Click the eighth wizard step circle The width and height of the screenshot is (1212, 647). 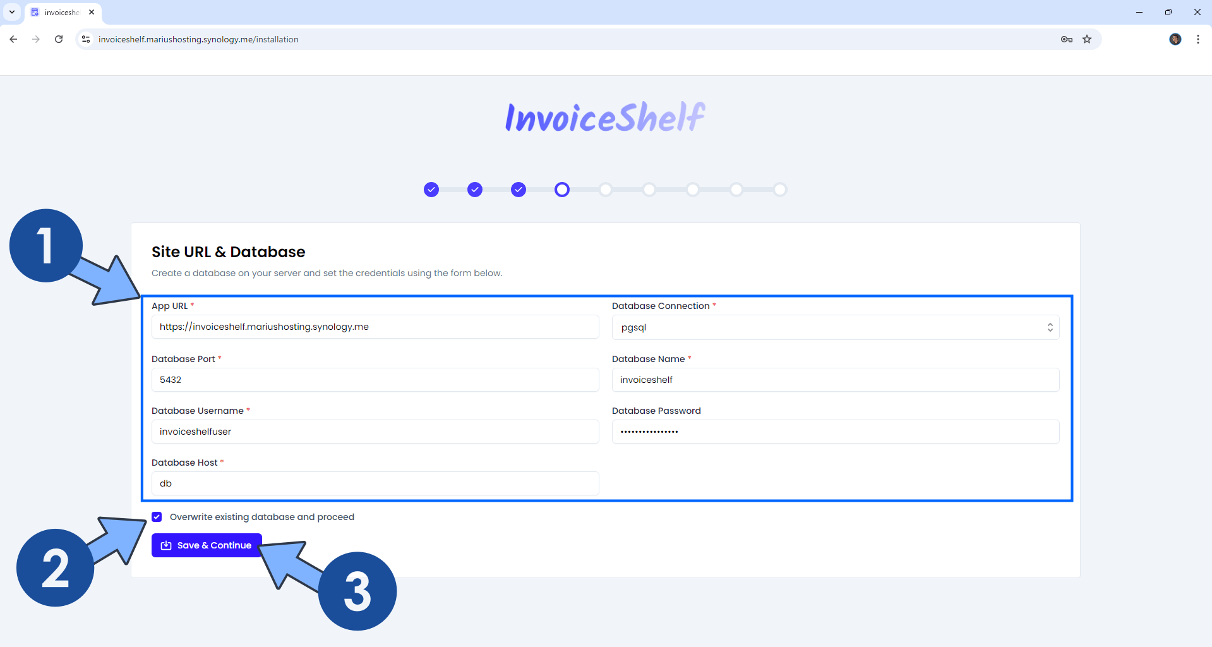[736, 190]
